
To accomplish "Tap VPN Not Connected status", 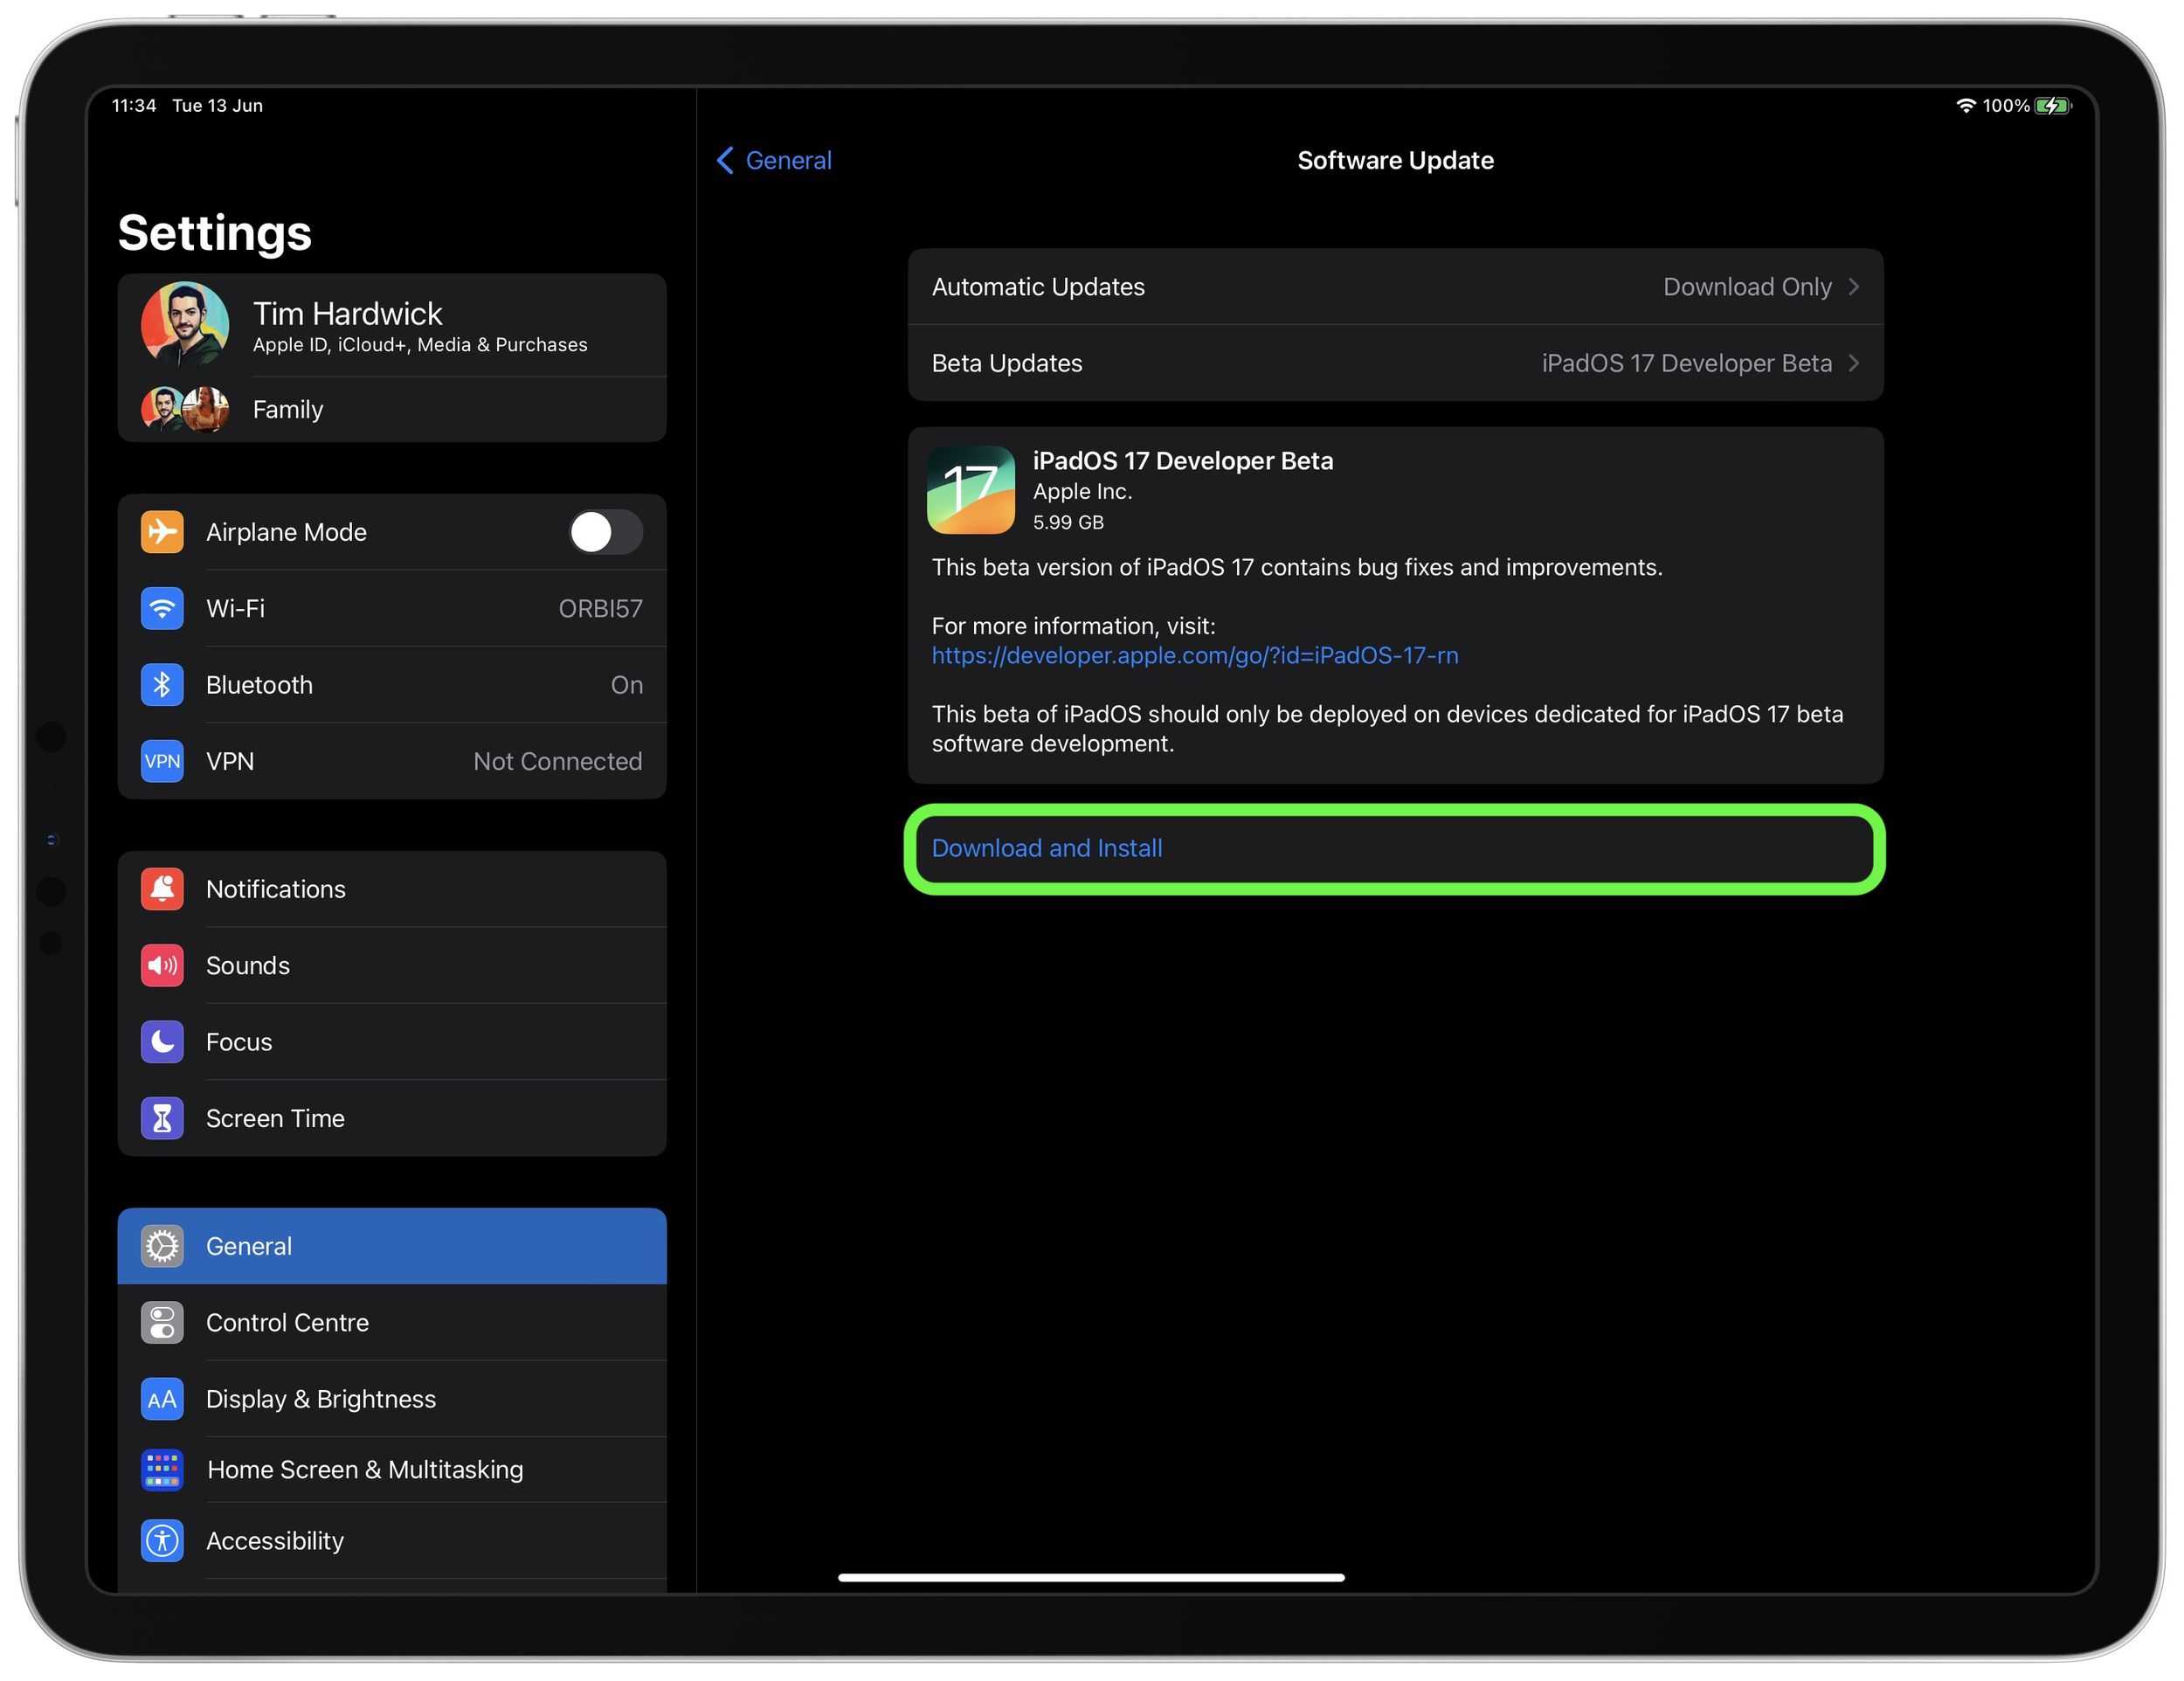I will 557,761.
